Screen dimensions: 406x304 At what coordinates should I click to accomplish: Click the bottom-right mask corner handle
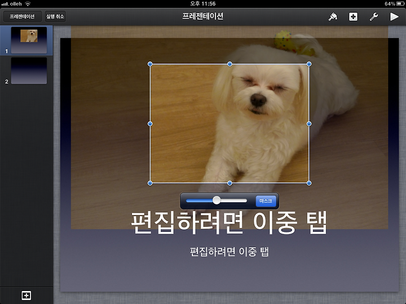[x=309, y=183]
